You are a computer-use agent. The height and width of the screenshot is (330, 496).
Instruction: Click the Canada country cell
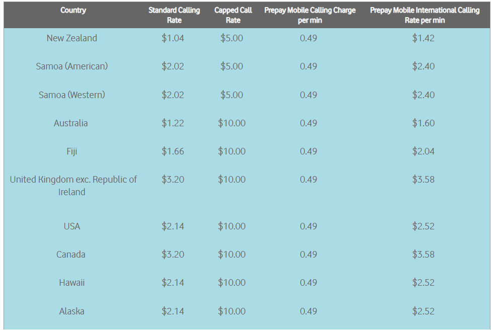coord(71,255)
